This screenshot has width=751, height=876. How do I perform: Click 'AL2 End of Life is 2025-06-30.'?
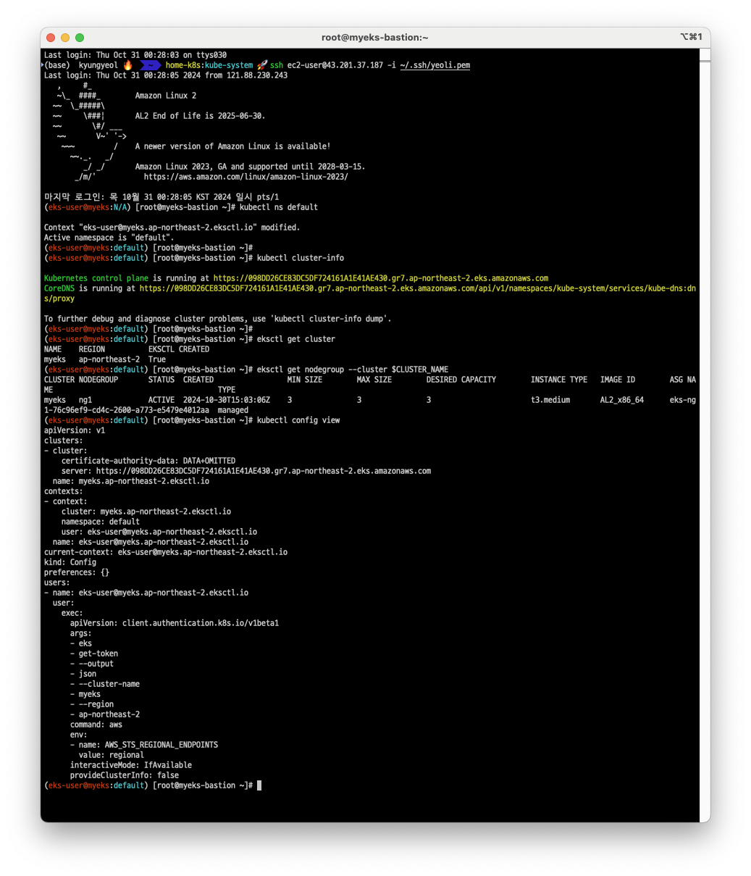tap(200, 116)
